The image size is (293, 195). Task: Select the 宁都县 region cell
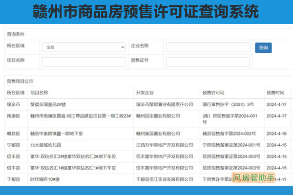point(14,145)
